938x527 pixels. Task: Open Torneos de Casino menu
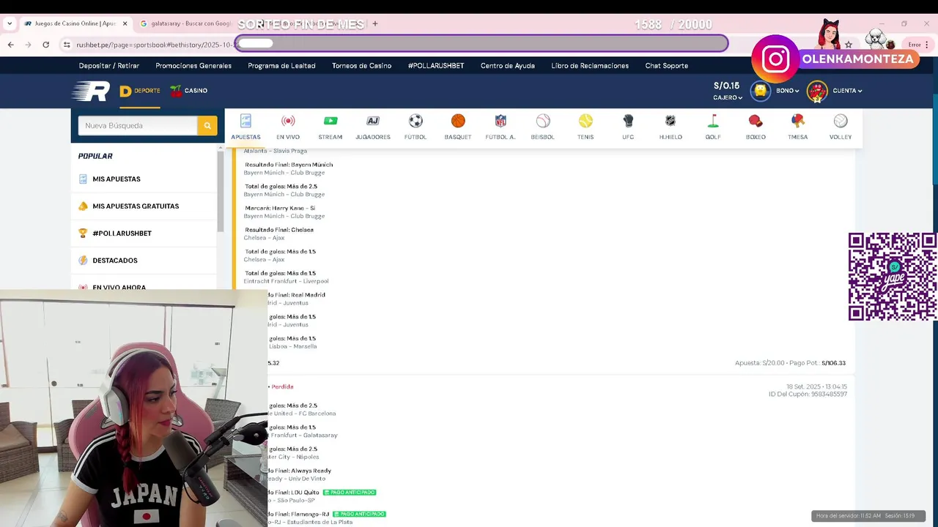point(361,66)
